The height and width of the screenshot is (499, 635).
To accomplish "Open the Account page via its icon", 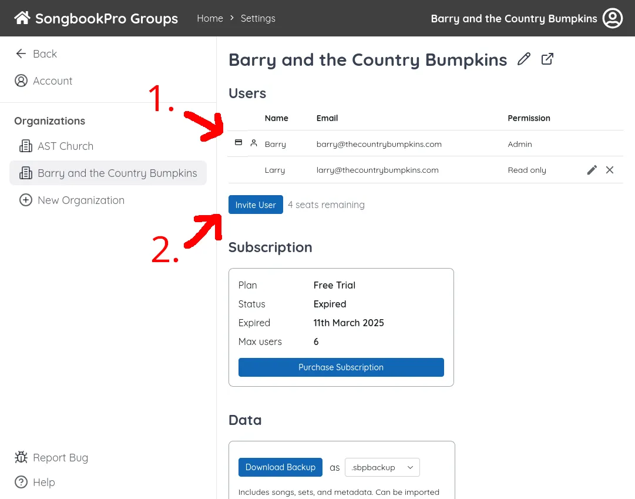I will [x=21, y=81].
